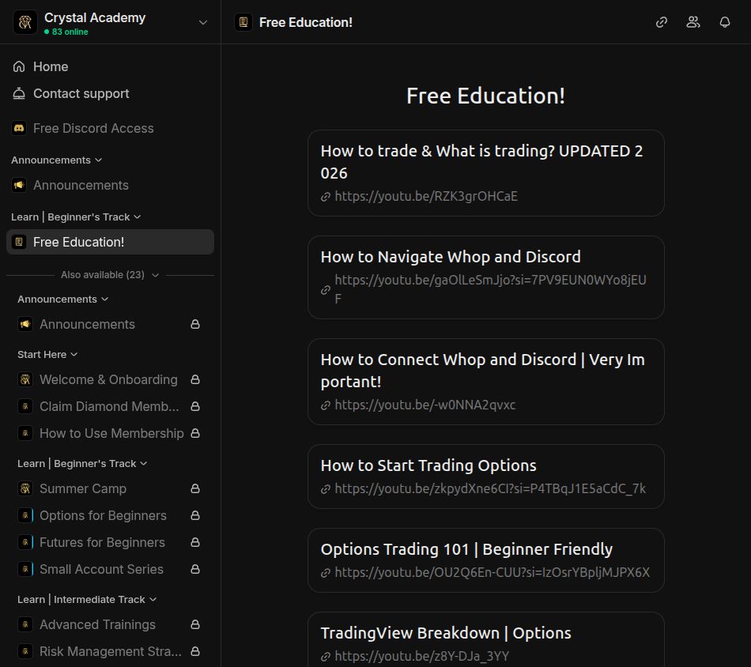This screenshot has height=667, width=751.
Task: Click the Home house icon
Action: pyautogui.click(x=19, y=66)
